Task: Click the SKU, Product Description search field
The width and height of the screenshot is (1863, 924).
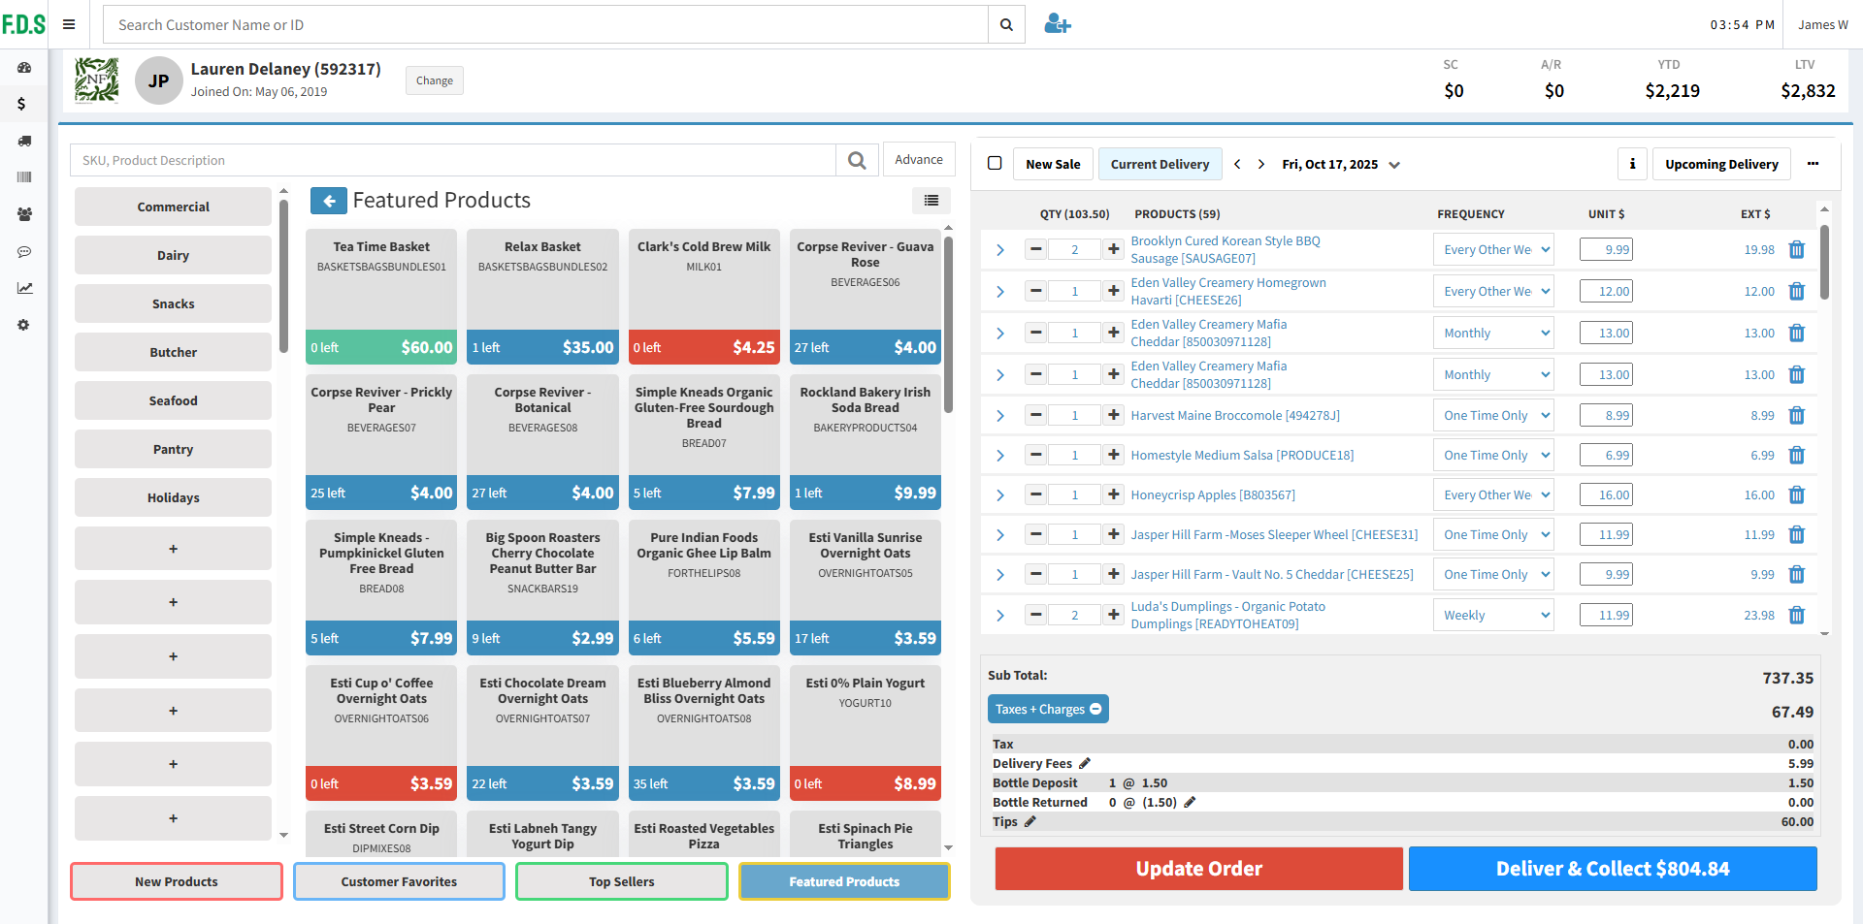Action: [452, 160]
